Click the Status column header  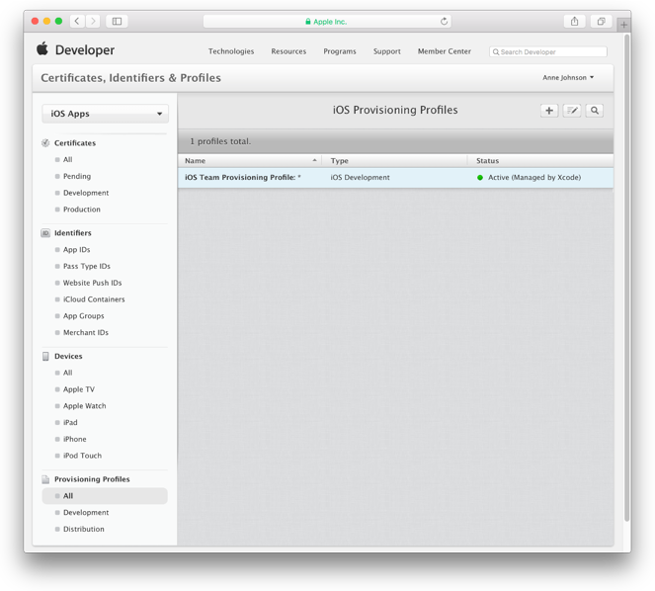540,161
